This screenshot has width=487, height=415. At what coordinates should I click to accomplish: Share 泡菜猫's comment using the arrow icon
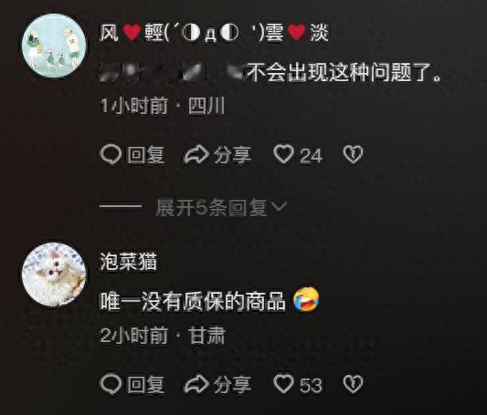[196, 384]
